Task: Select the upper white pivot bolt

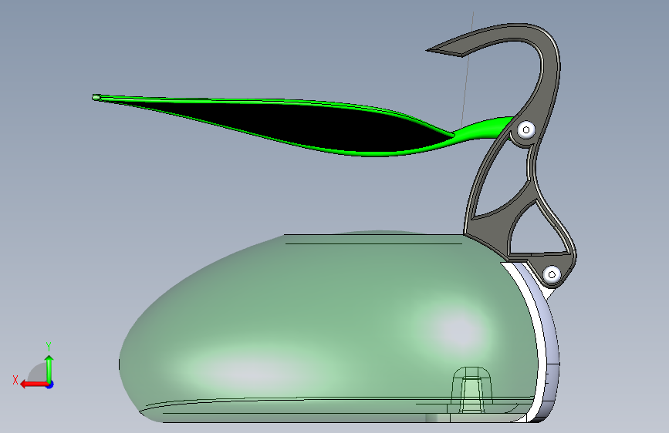Action: (526, 129)
